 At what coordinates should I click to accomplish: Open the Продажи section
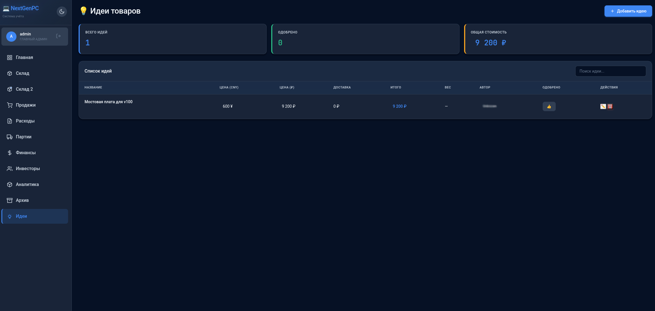(x=35, y=105)
